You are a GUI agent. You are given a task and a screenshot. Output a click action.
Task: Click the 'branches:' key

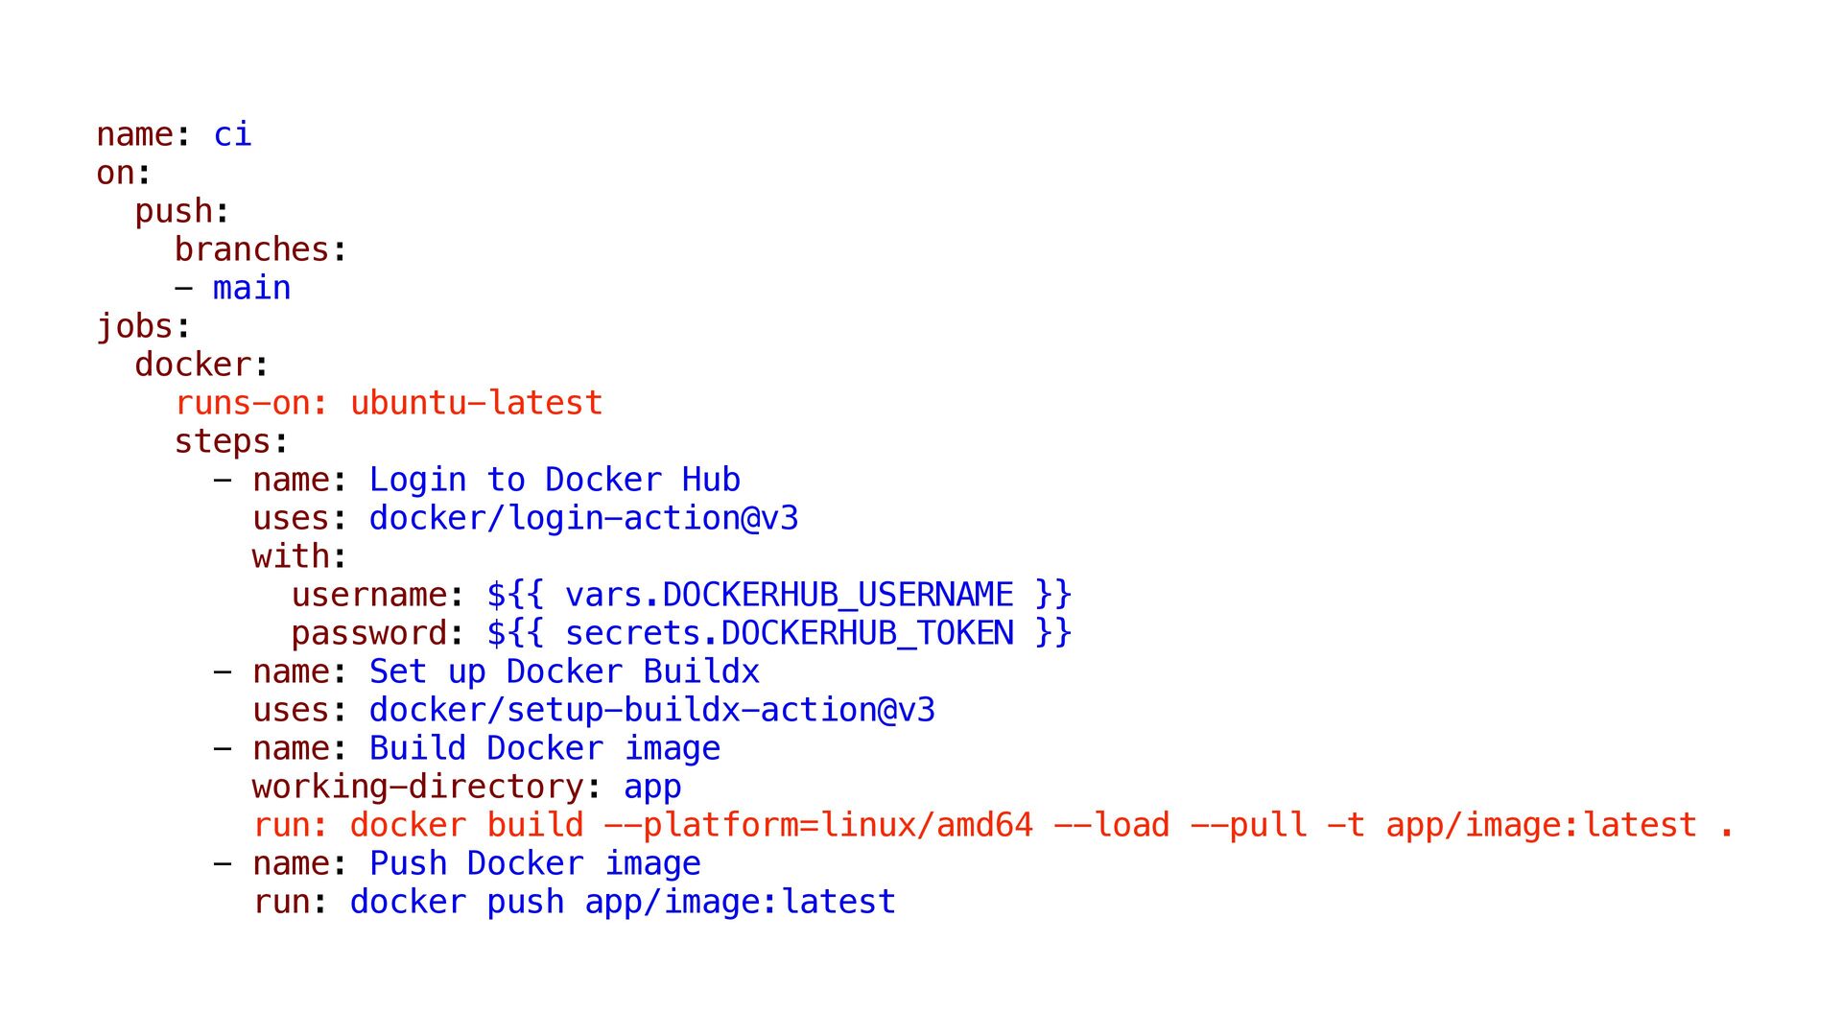[260, 249]
